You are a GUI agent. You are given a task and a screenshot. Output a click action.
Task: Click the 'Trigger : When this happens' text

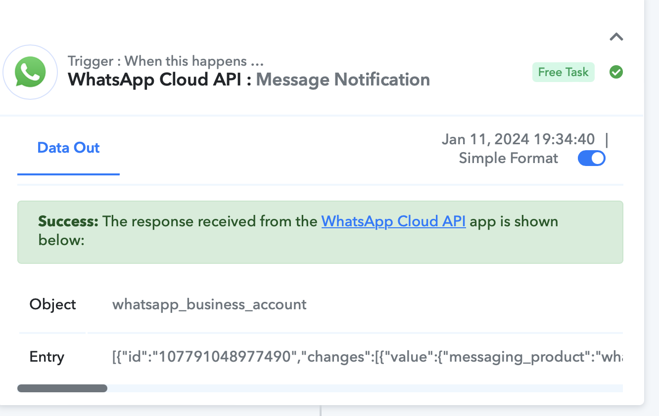tap(165, 61)
